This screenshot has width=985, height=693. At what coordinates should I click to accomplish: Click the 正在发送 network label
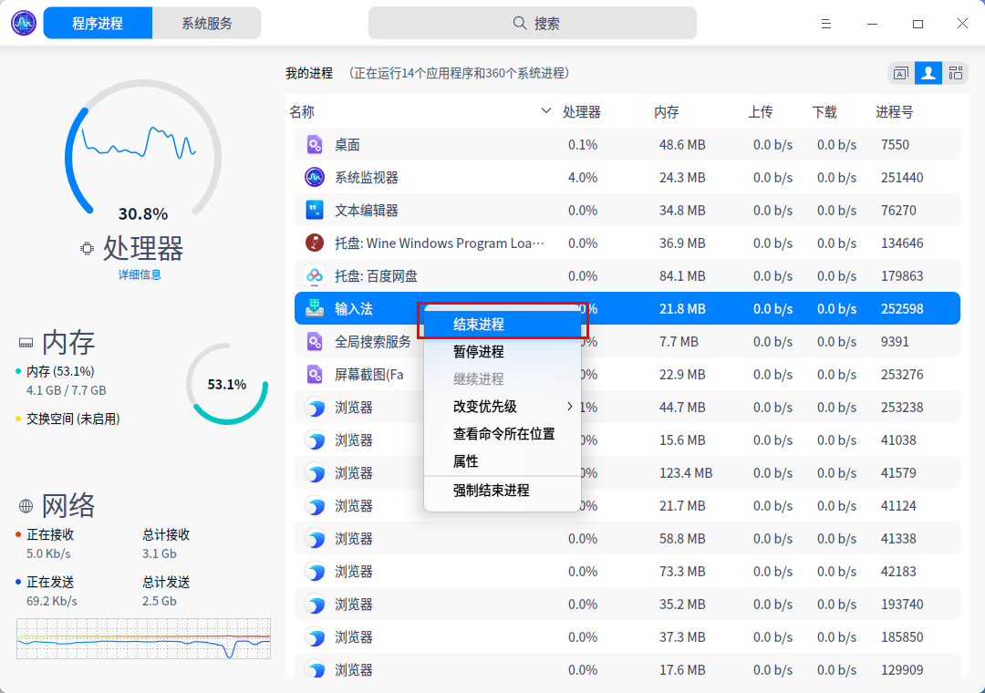[x=50, y=582]
